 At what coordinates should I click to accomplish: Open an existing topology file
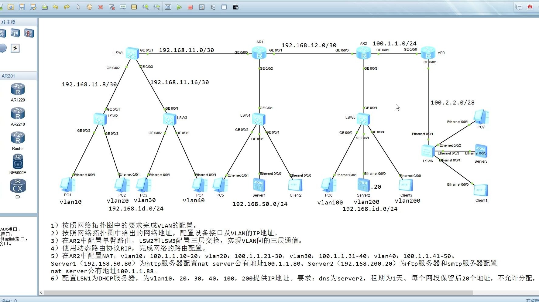[x=10, y=7]
